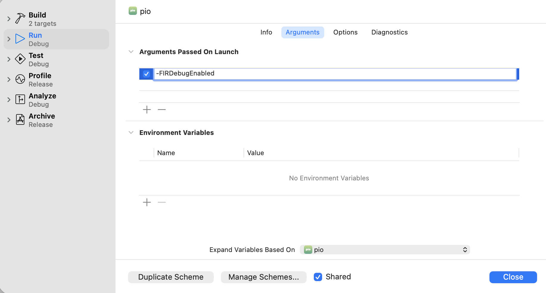The height and width of the screenshot is (293, 546).
Task: Select the Profile waveform icon
Action: 20,79
